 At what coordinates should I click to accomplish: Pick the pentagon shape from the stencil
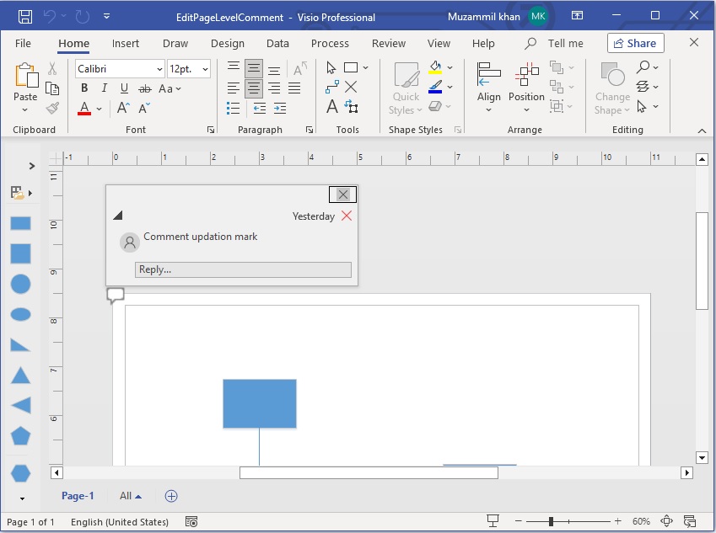20,435
